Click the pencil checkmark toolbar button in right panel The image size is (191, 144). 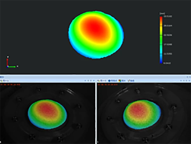(131, 80)
